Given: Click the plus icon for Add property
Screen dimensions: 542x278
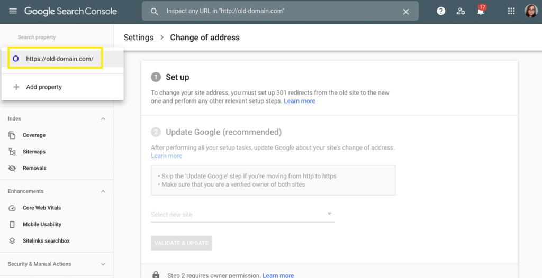Looking at the screenshot, I should (x=16, y=87).
